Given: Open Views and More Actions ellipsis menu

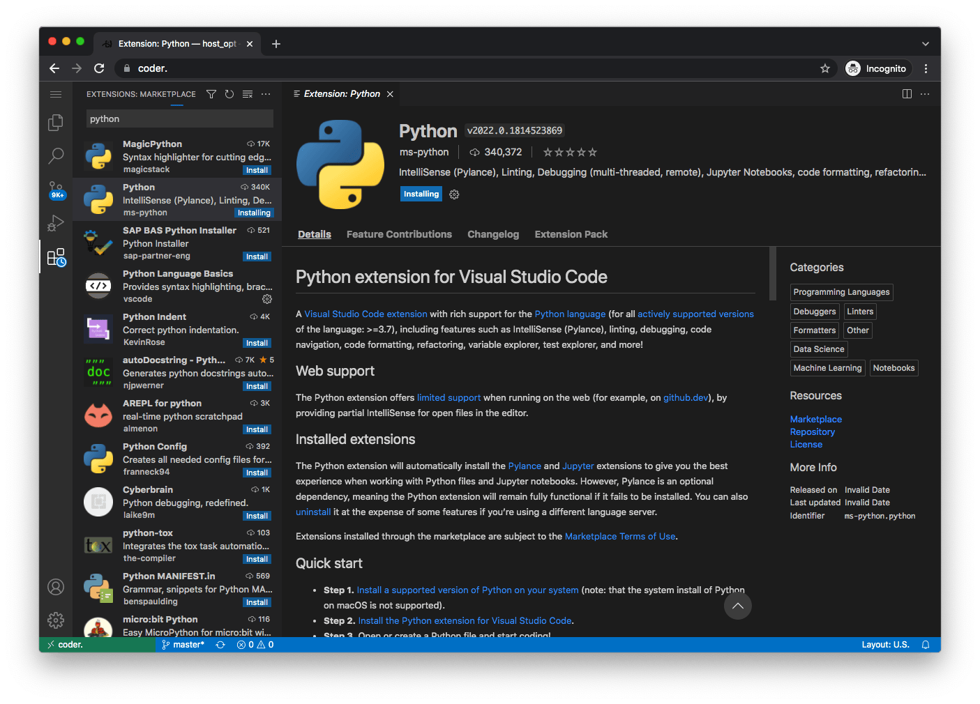Looking at the screenshot, I should point(266,94).
